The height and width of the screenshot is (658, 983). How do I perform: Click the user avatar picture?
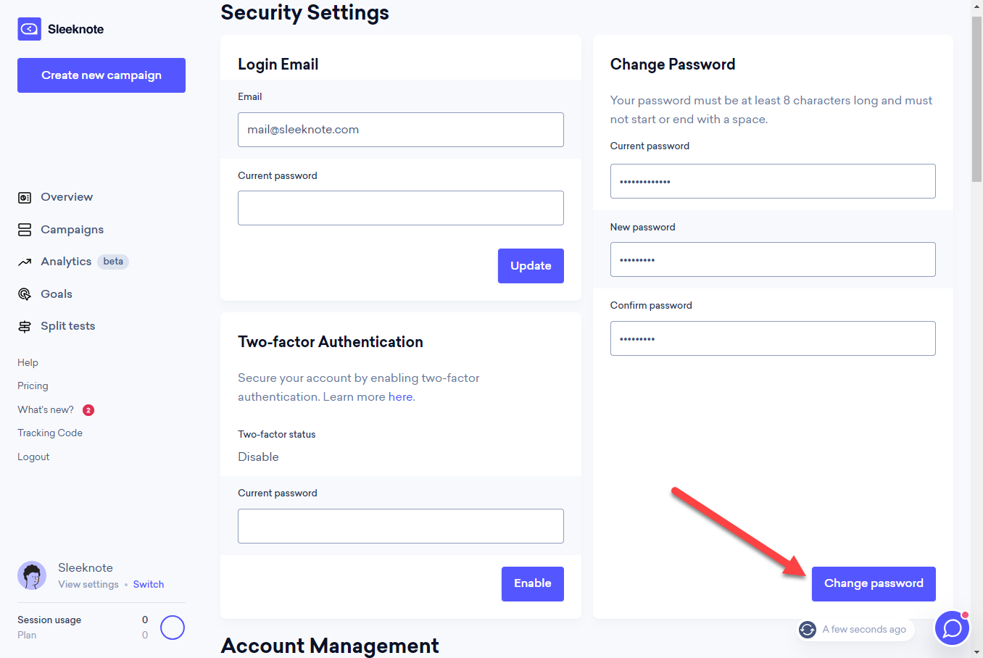(x=32, y=575)
